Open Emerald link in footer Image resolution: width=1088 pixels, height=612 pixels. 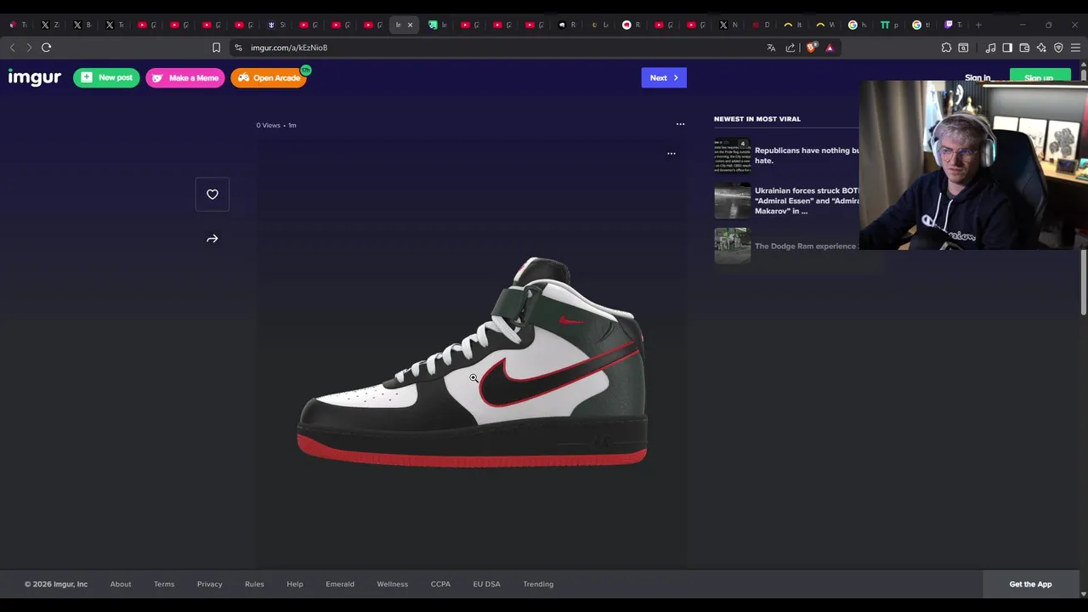point(340,584)
